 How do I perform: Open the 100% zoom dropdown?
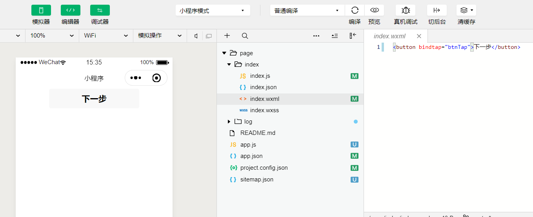click(52, 36)
